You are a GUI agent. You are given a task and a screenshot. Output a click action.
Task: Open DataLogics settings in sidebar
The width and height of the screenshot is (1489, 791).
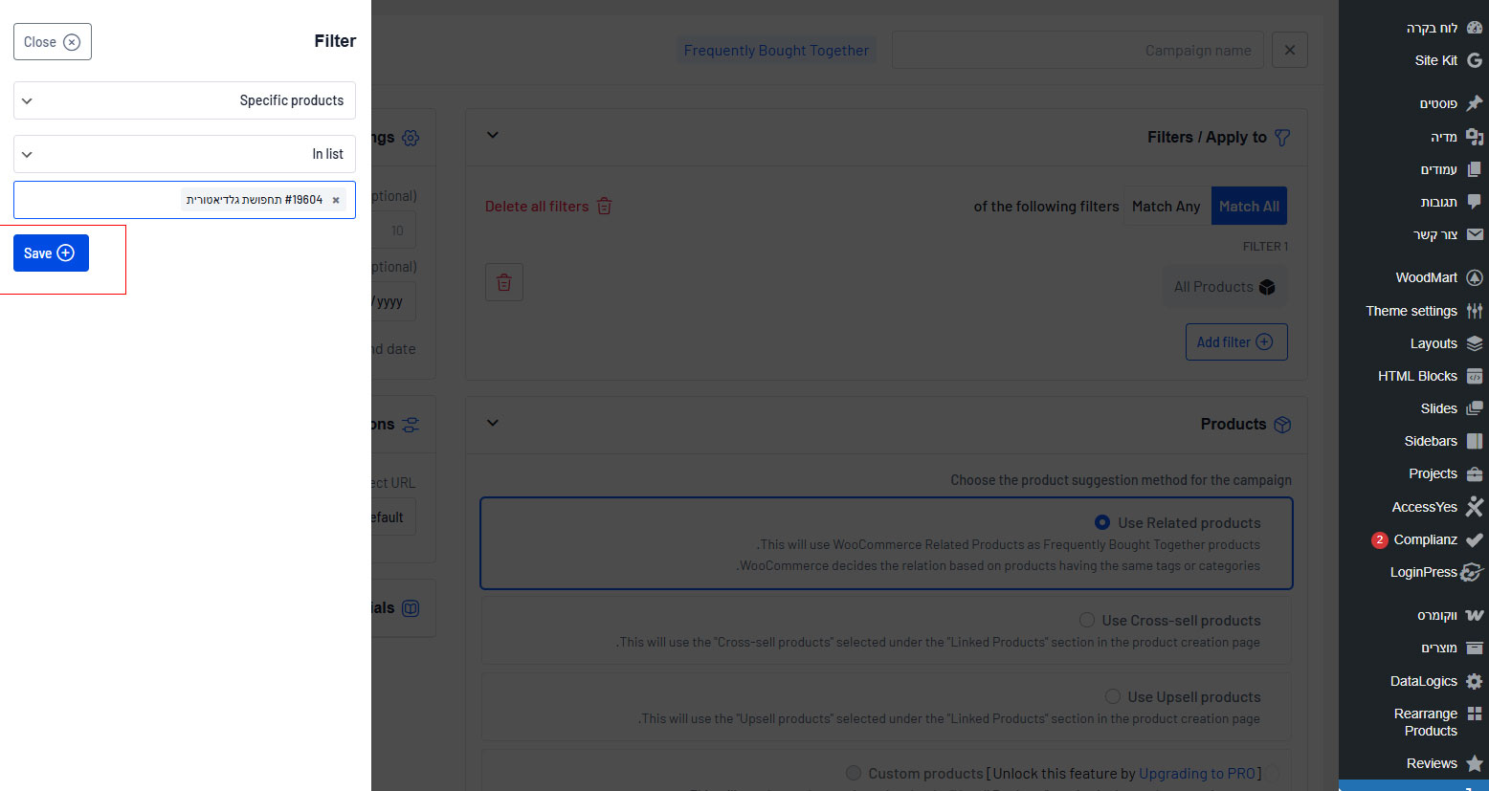(1423, 681)
